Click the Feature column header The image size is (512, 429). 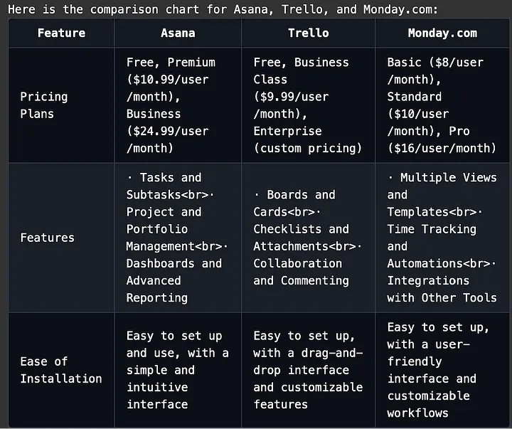[61, 33]
